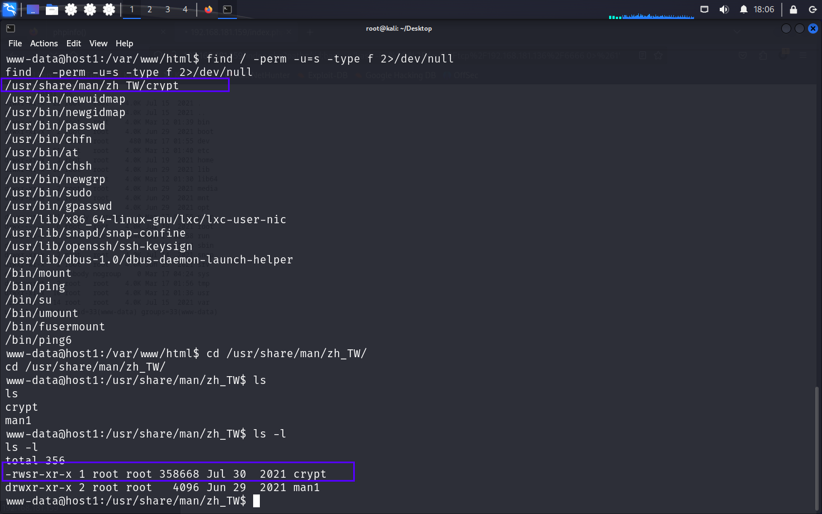Open the network connection tray icon
This screenshot has width=822, height=514.
point(705,9)
